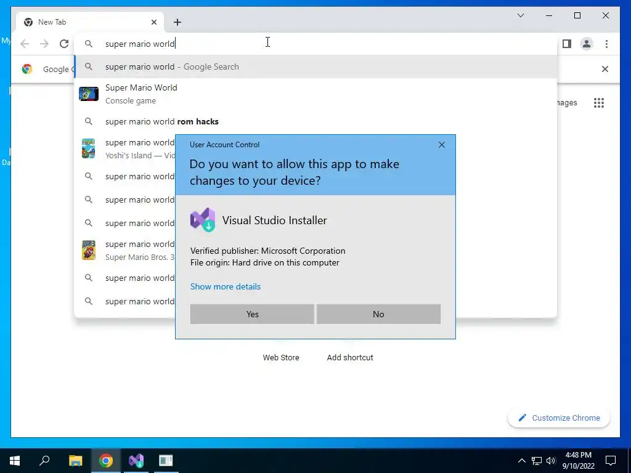Choose the Yoshi's Island suggestion row
The width and height of the screenshot is (631, 473).
pyautogui.click(x=125, y=149)
